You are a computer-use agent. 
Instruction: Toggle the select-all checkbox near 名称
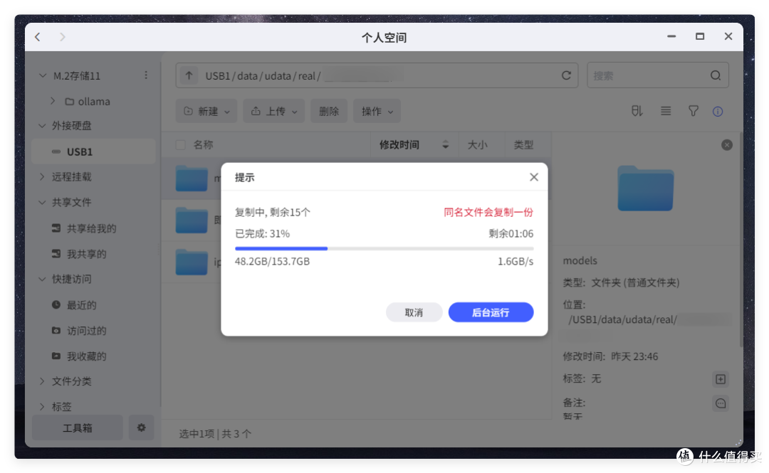180,144
